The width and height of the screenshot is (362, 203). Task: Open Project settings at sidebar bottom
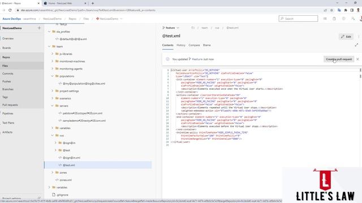pyautogui.click(x=11, y=198)
